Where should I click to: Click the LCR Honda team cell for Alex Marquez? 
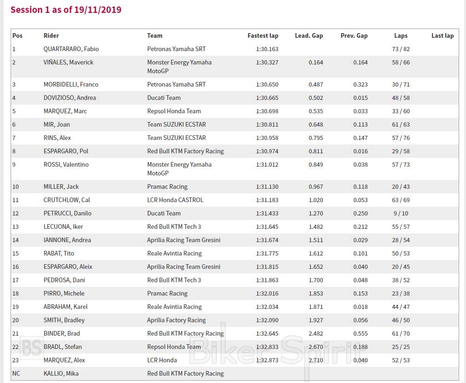point(162,360)
